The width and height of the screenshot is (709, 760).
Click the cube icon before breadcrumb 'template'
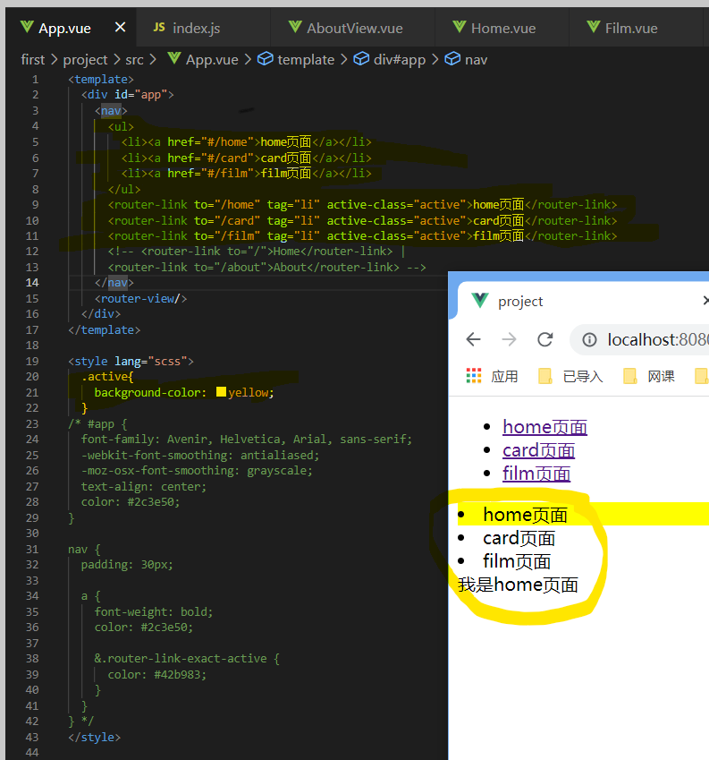(266, 59)
